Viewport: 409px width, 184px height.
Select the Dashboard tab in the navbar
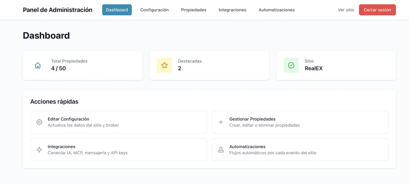(x=117, y=10)
